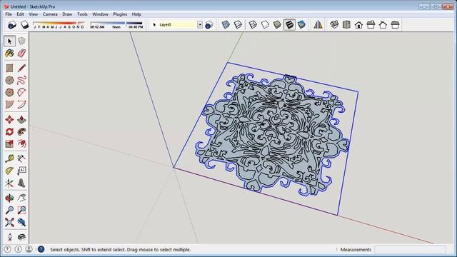Choose the Protractor tool
This screenshot has width=457, height=257.
(9, 171)
